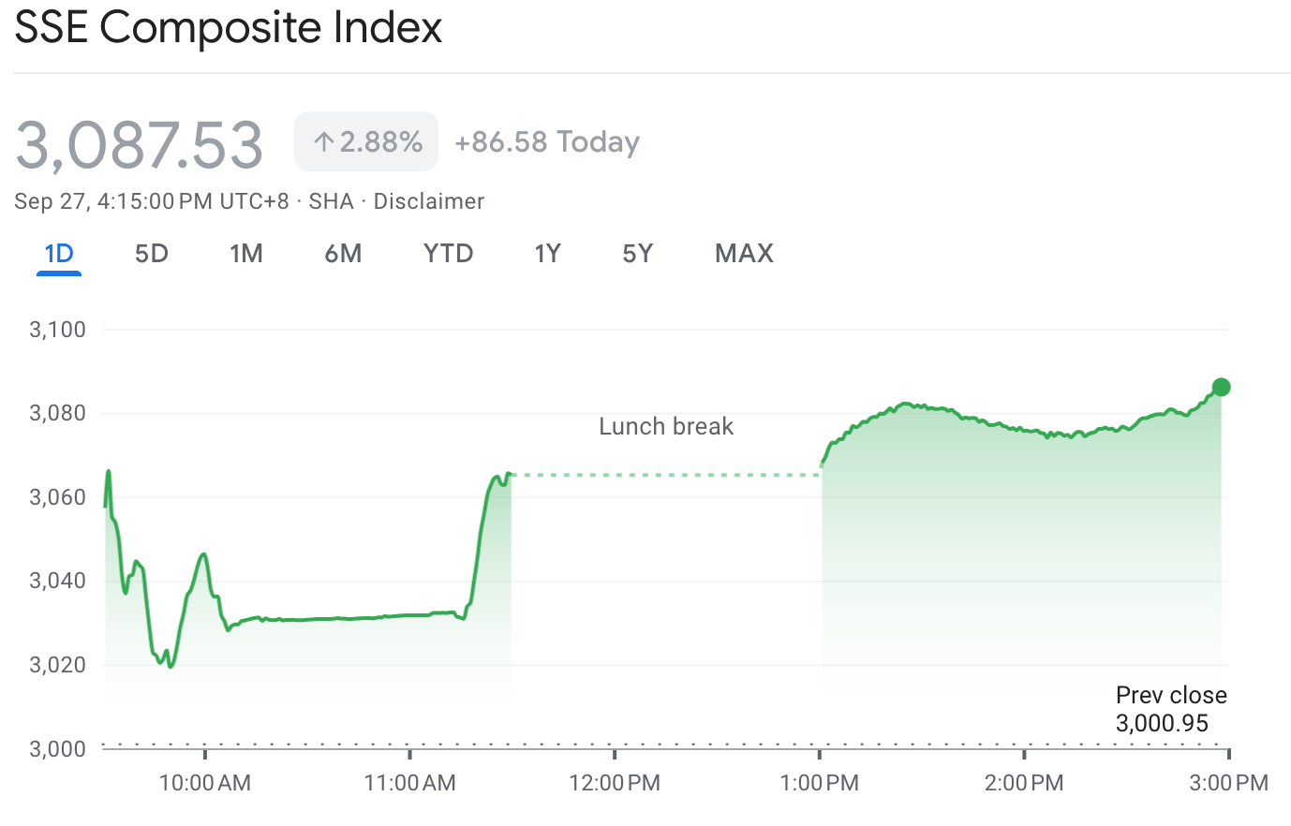This screenshot has width=1291, height=826.
Task: Show the 6M price history
Action: 343,254
